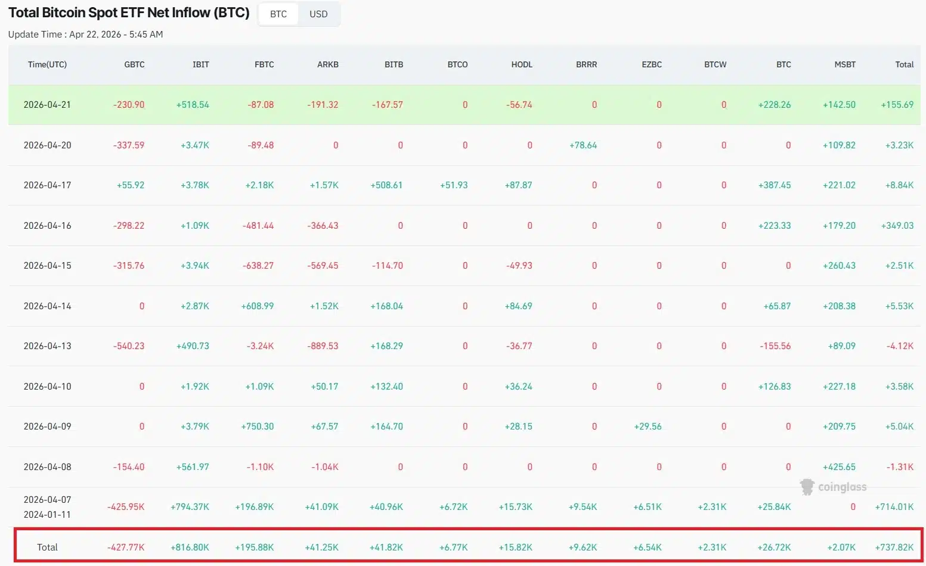The height and width of the screenshot is (566, 926).
Task: Click the Total column header at right
Action: 904,64
